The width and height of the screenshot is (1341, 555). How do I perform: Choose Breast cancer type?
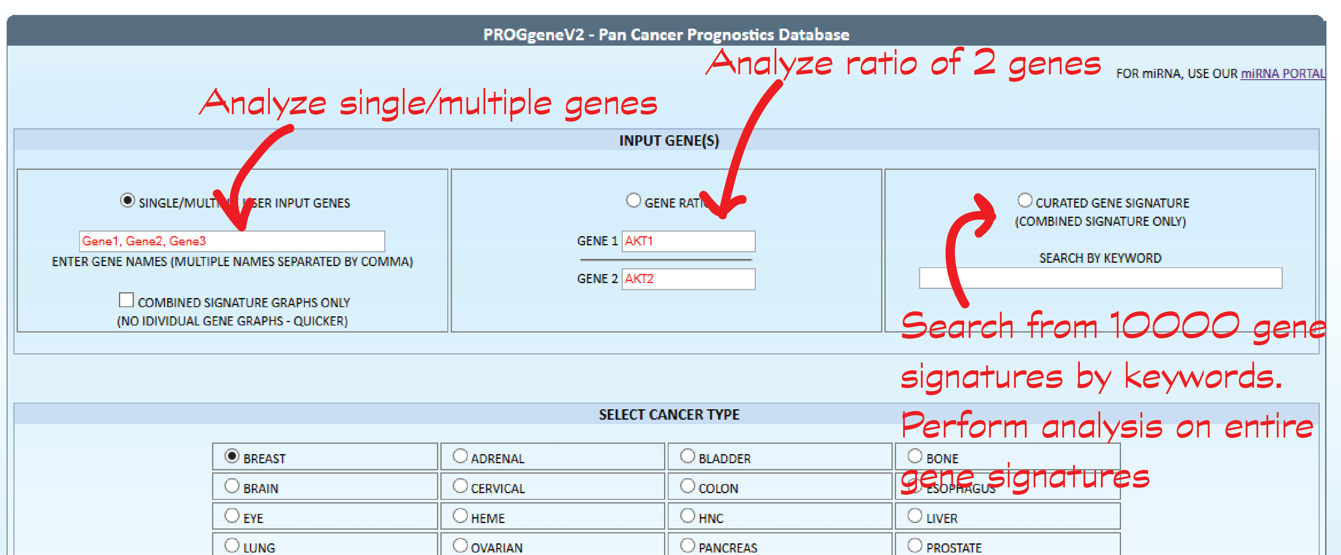click(x=232, y=456)
